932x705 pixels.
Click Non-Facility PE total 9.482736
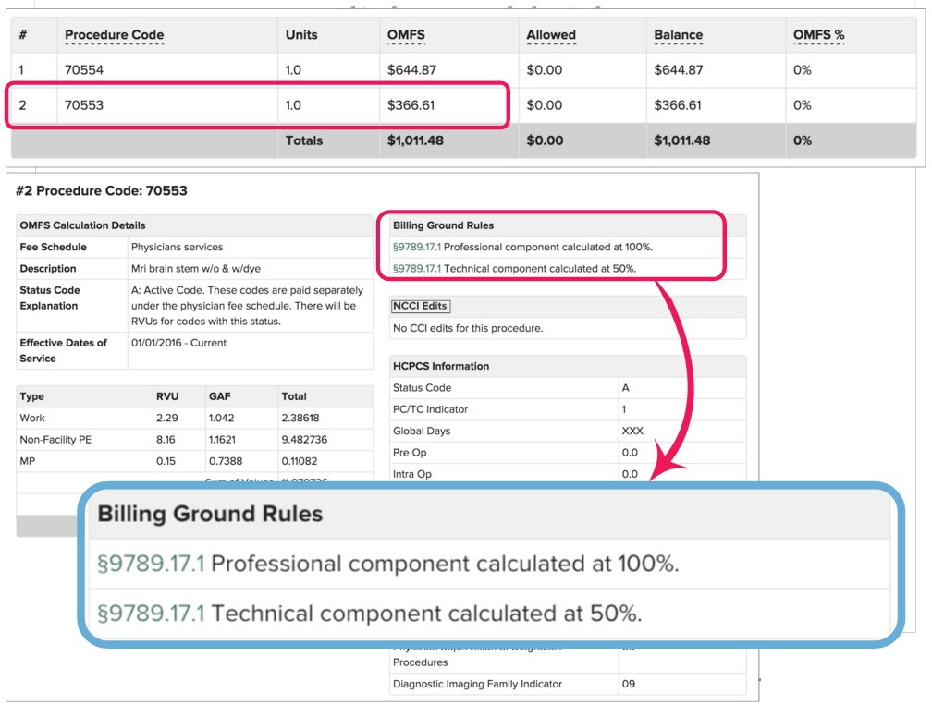[304, 440]
